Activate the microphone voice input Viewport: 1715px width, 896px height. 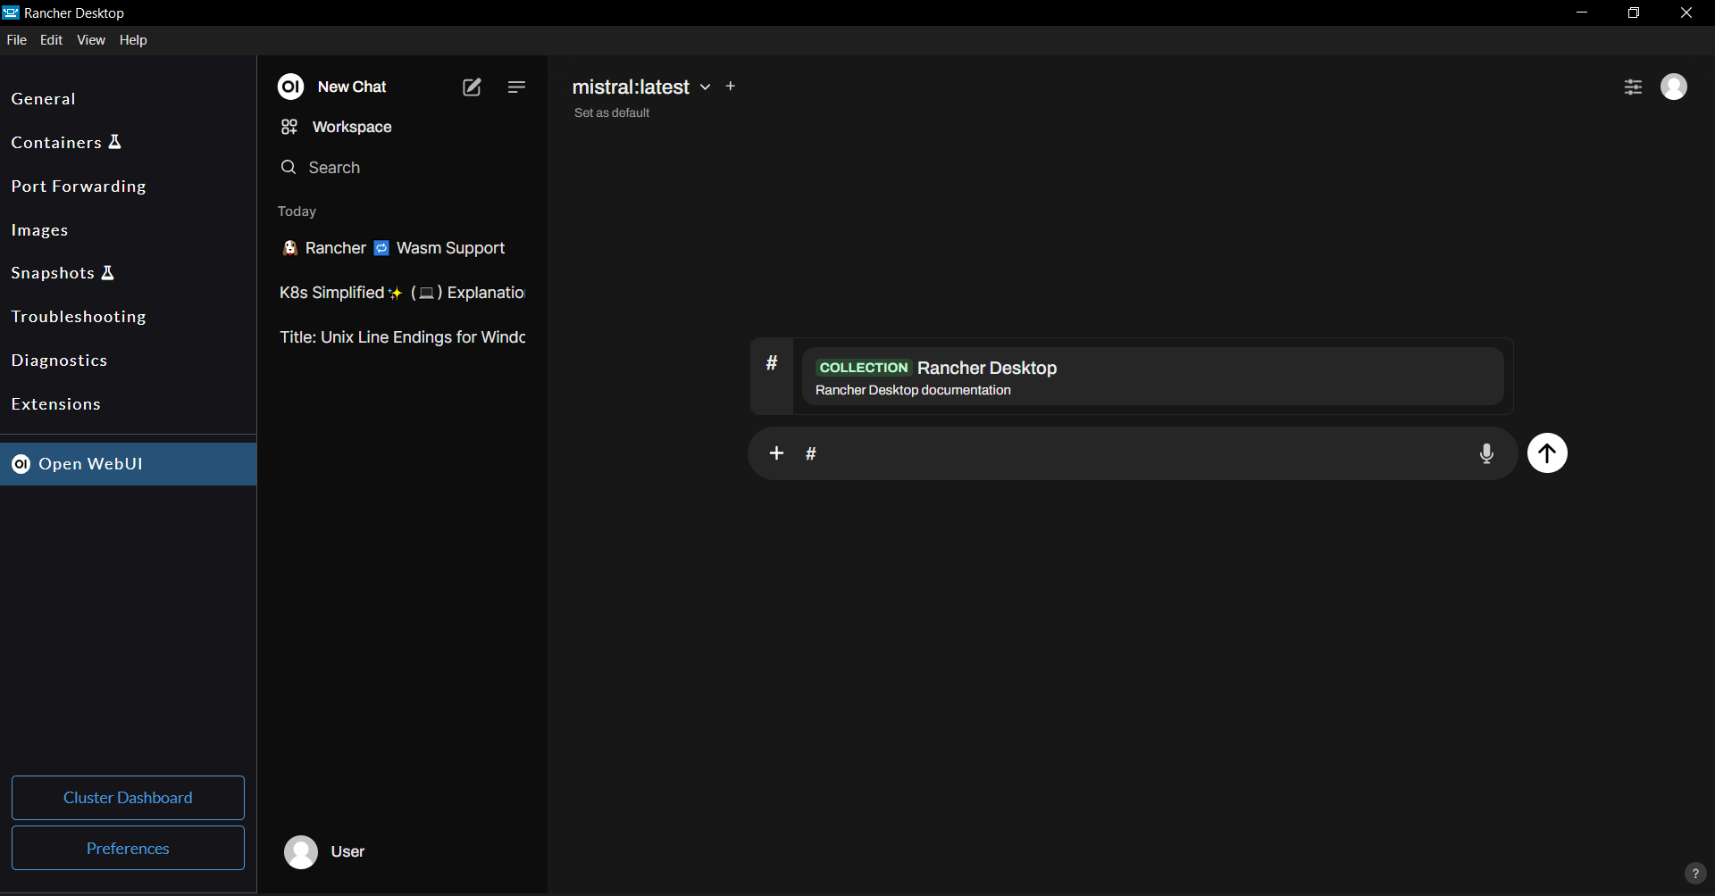coord(1486,453)
